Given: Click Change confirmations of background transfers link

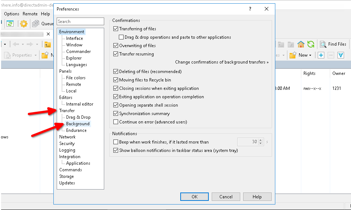Looking at the screenshot, I should pyautogui.click(x=222, y=62).
